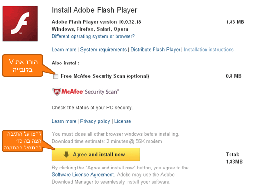Open 'Different operating system or browser?' link

tap(93, 36)
